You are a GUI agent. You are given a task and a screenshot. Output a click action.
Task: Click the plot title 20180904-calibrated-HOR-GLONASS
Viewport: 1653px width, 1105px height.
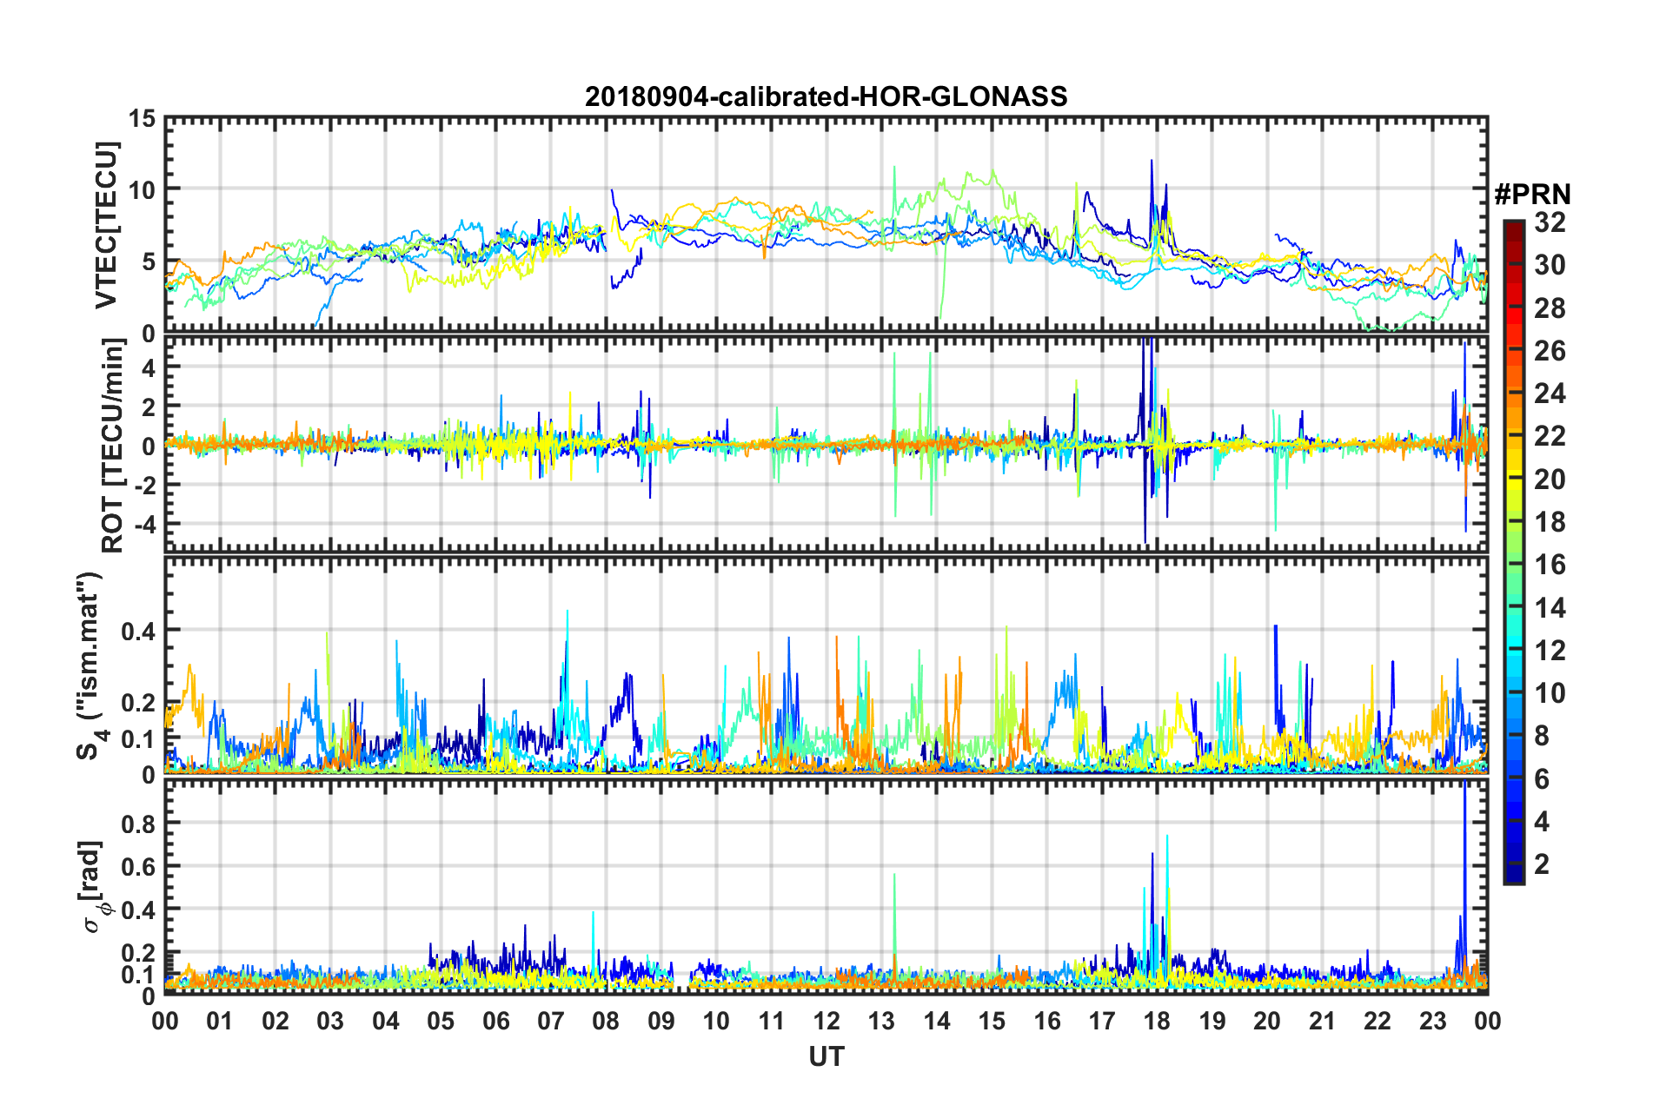(x=826, y=96)
